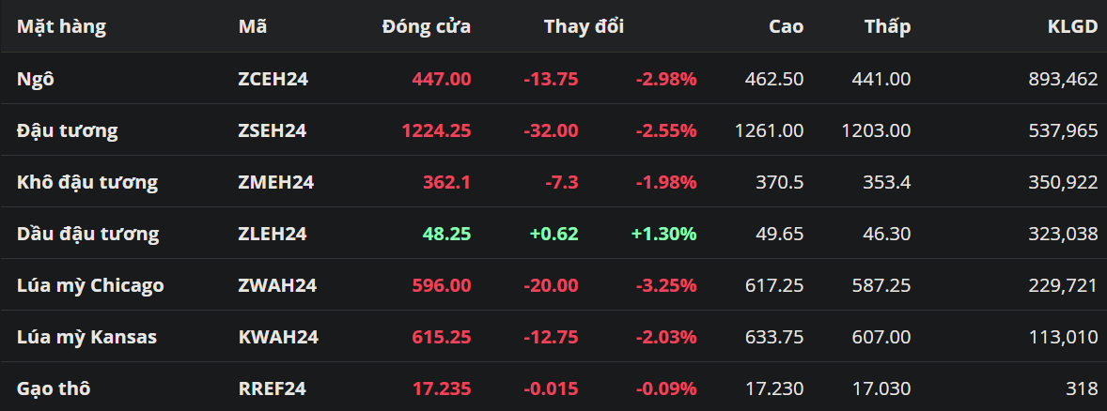1107x411 pixels.
Task: Click the ZCEH24 contract code
Action: [x=273, y=79]
